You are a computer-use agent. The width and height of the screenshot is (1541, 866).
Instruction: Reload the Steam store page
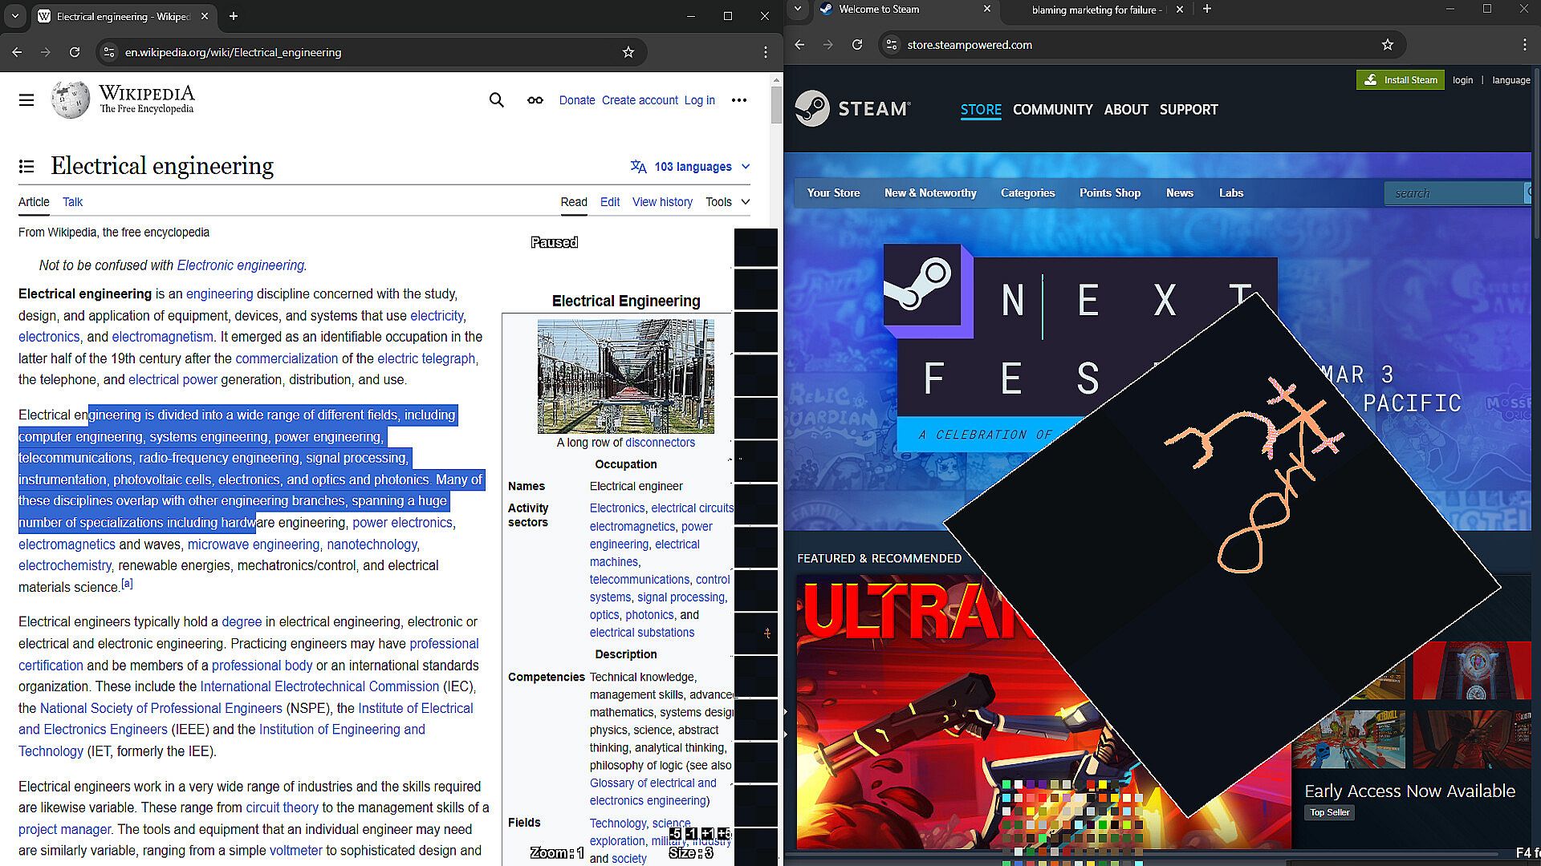(857, 45)
